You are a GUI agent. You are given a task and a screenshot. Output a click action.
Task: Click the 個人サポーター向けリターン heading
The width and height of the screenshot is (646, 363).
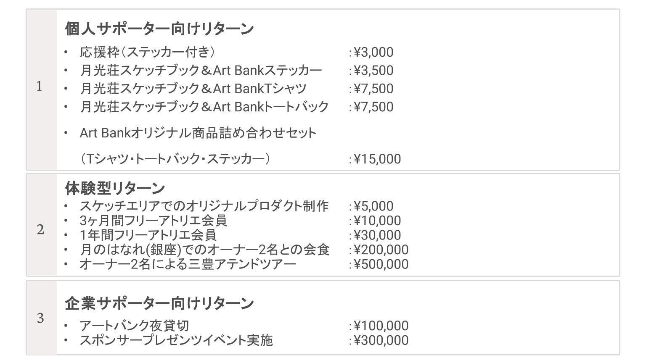pos(159,29)
